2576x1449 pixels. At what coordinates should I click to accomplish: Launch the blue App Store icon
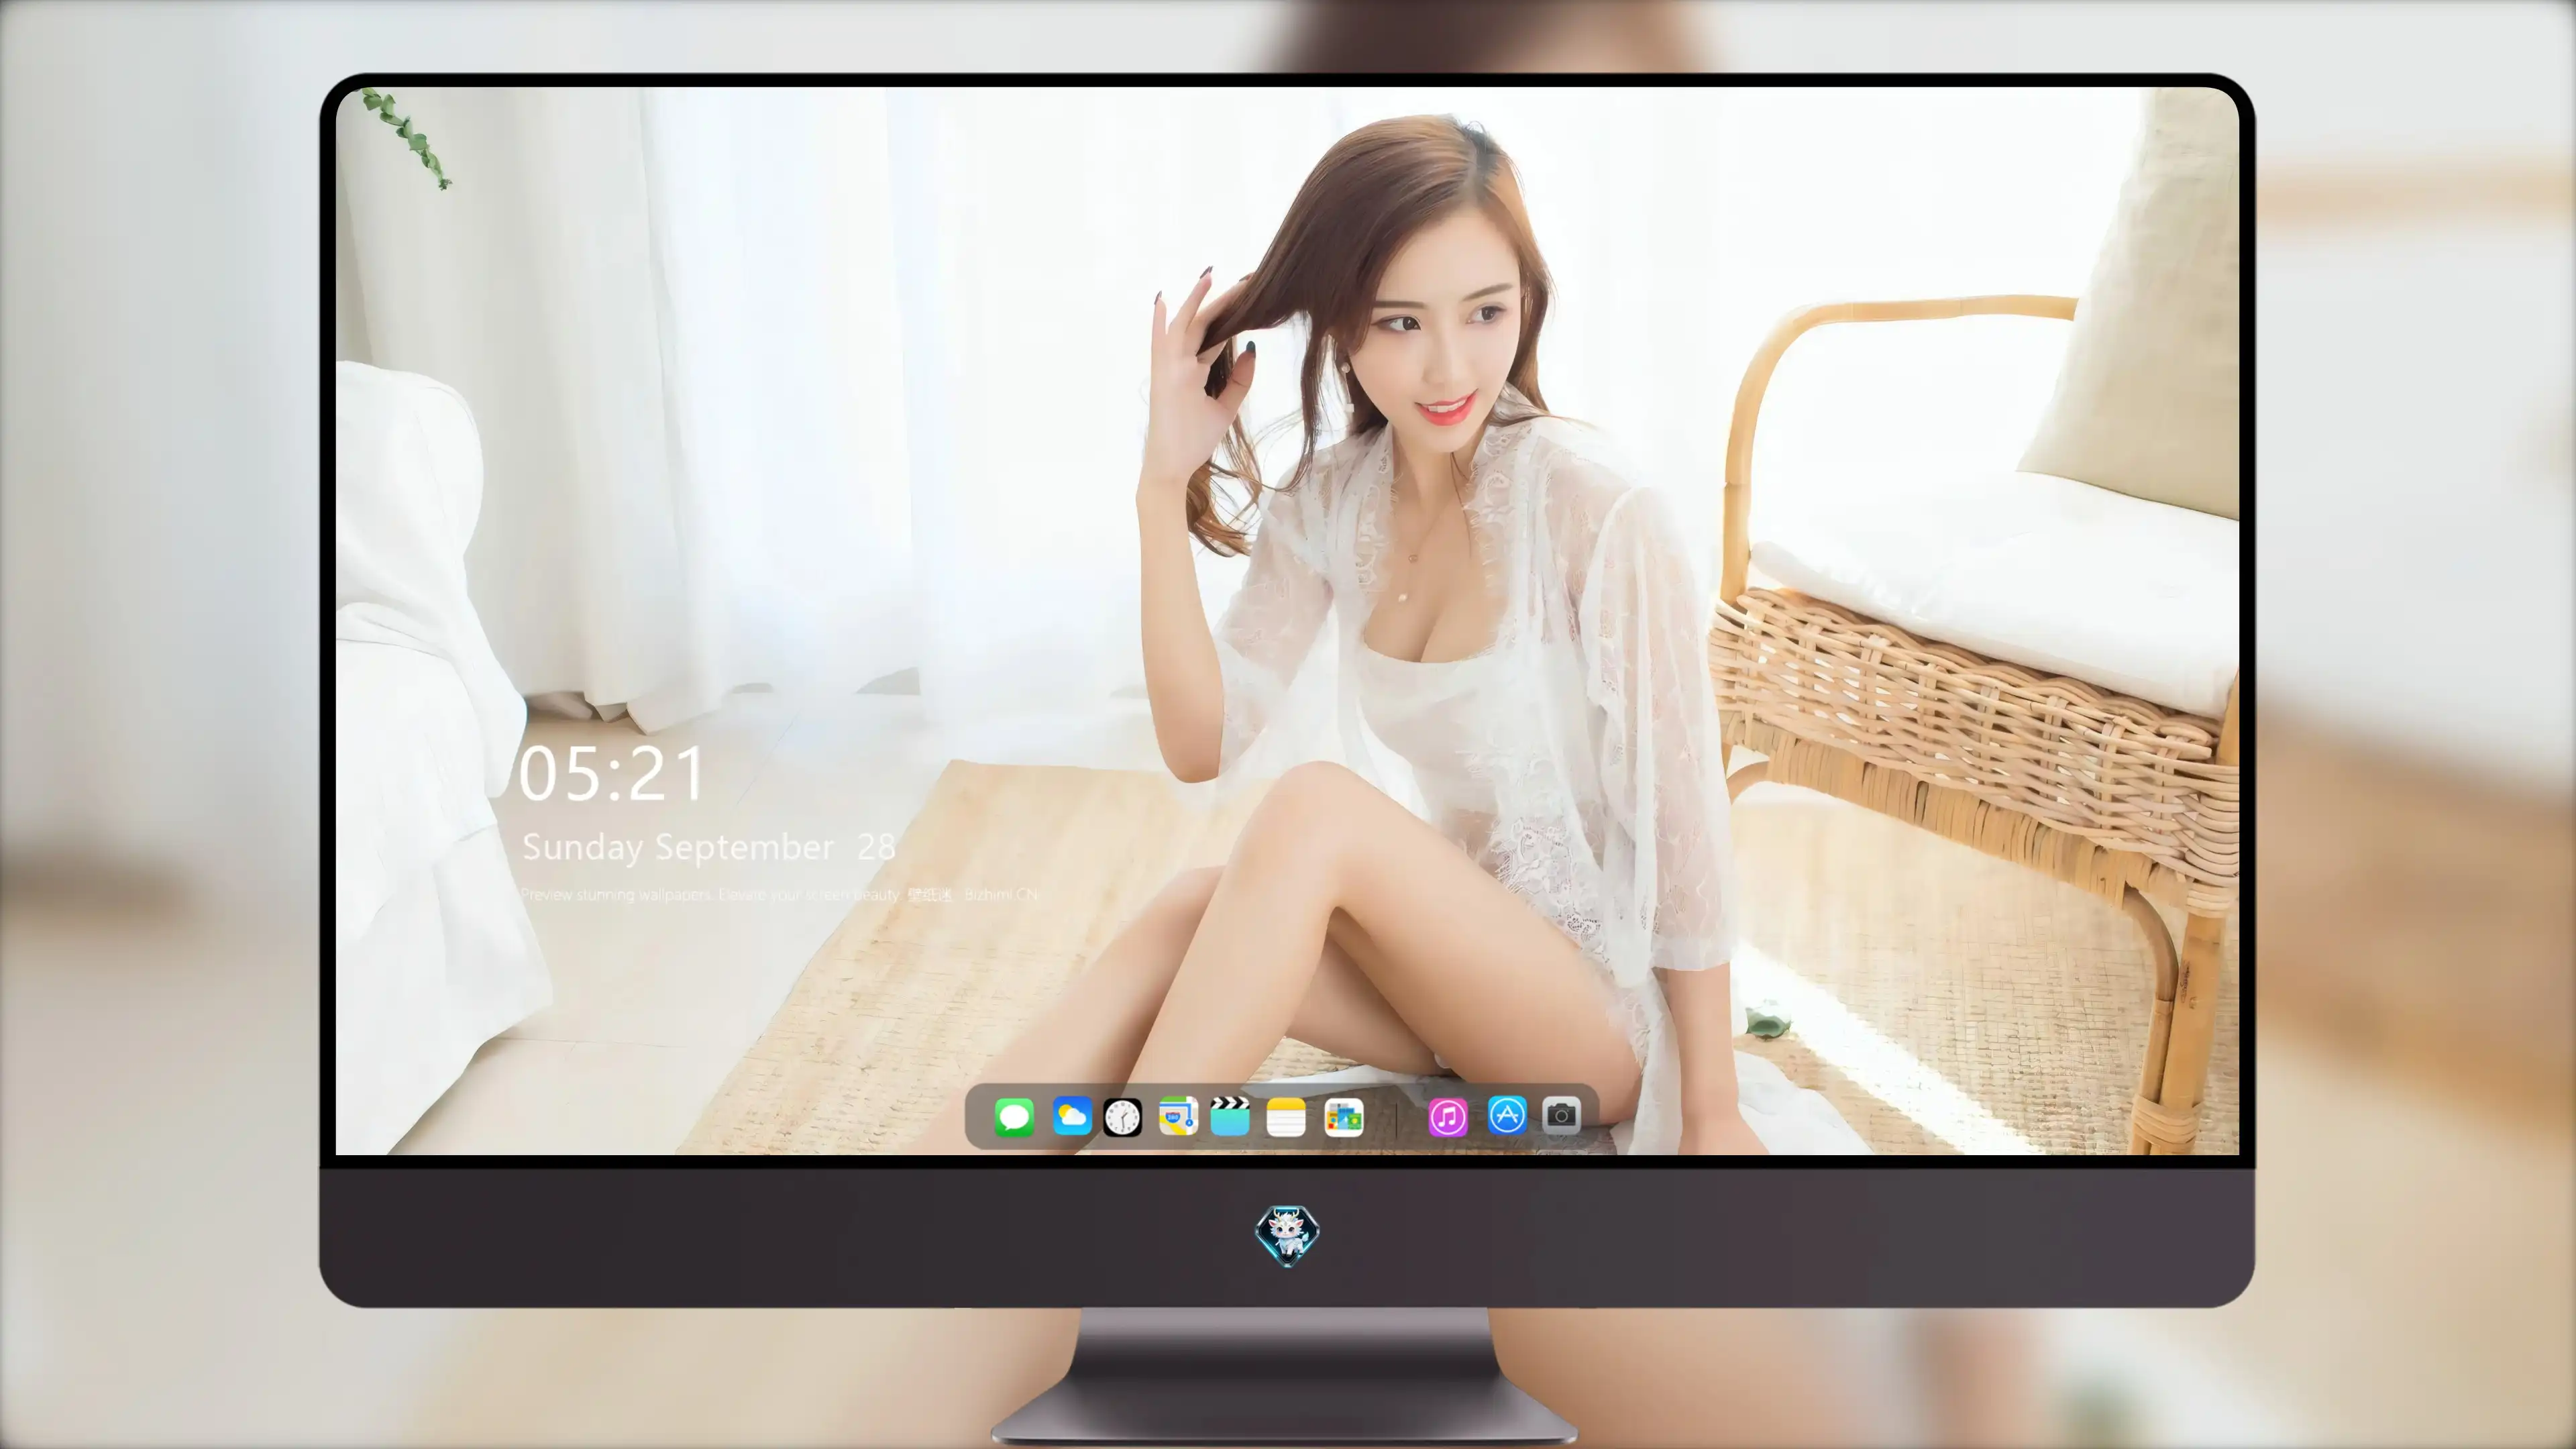tap(1507, 1115)
